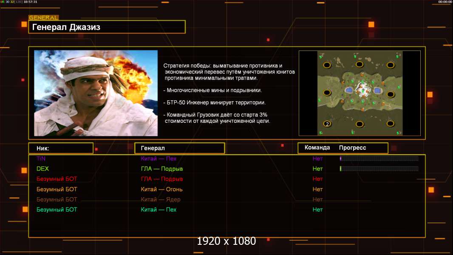Select player TiN in the nickname list

click(x=41, y=159)
